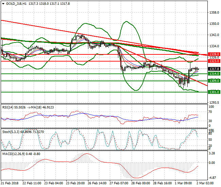The width and height of the screenshot is (221, 187).
Task: Click the 1293.5 price scale value
Action: tap(214, 103)
